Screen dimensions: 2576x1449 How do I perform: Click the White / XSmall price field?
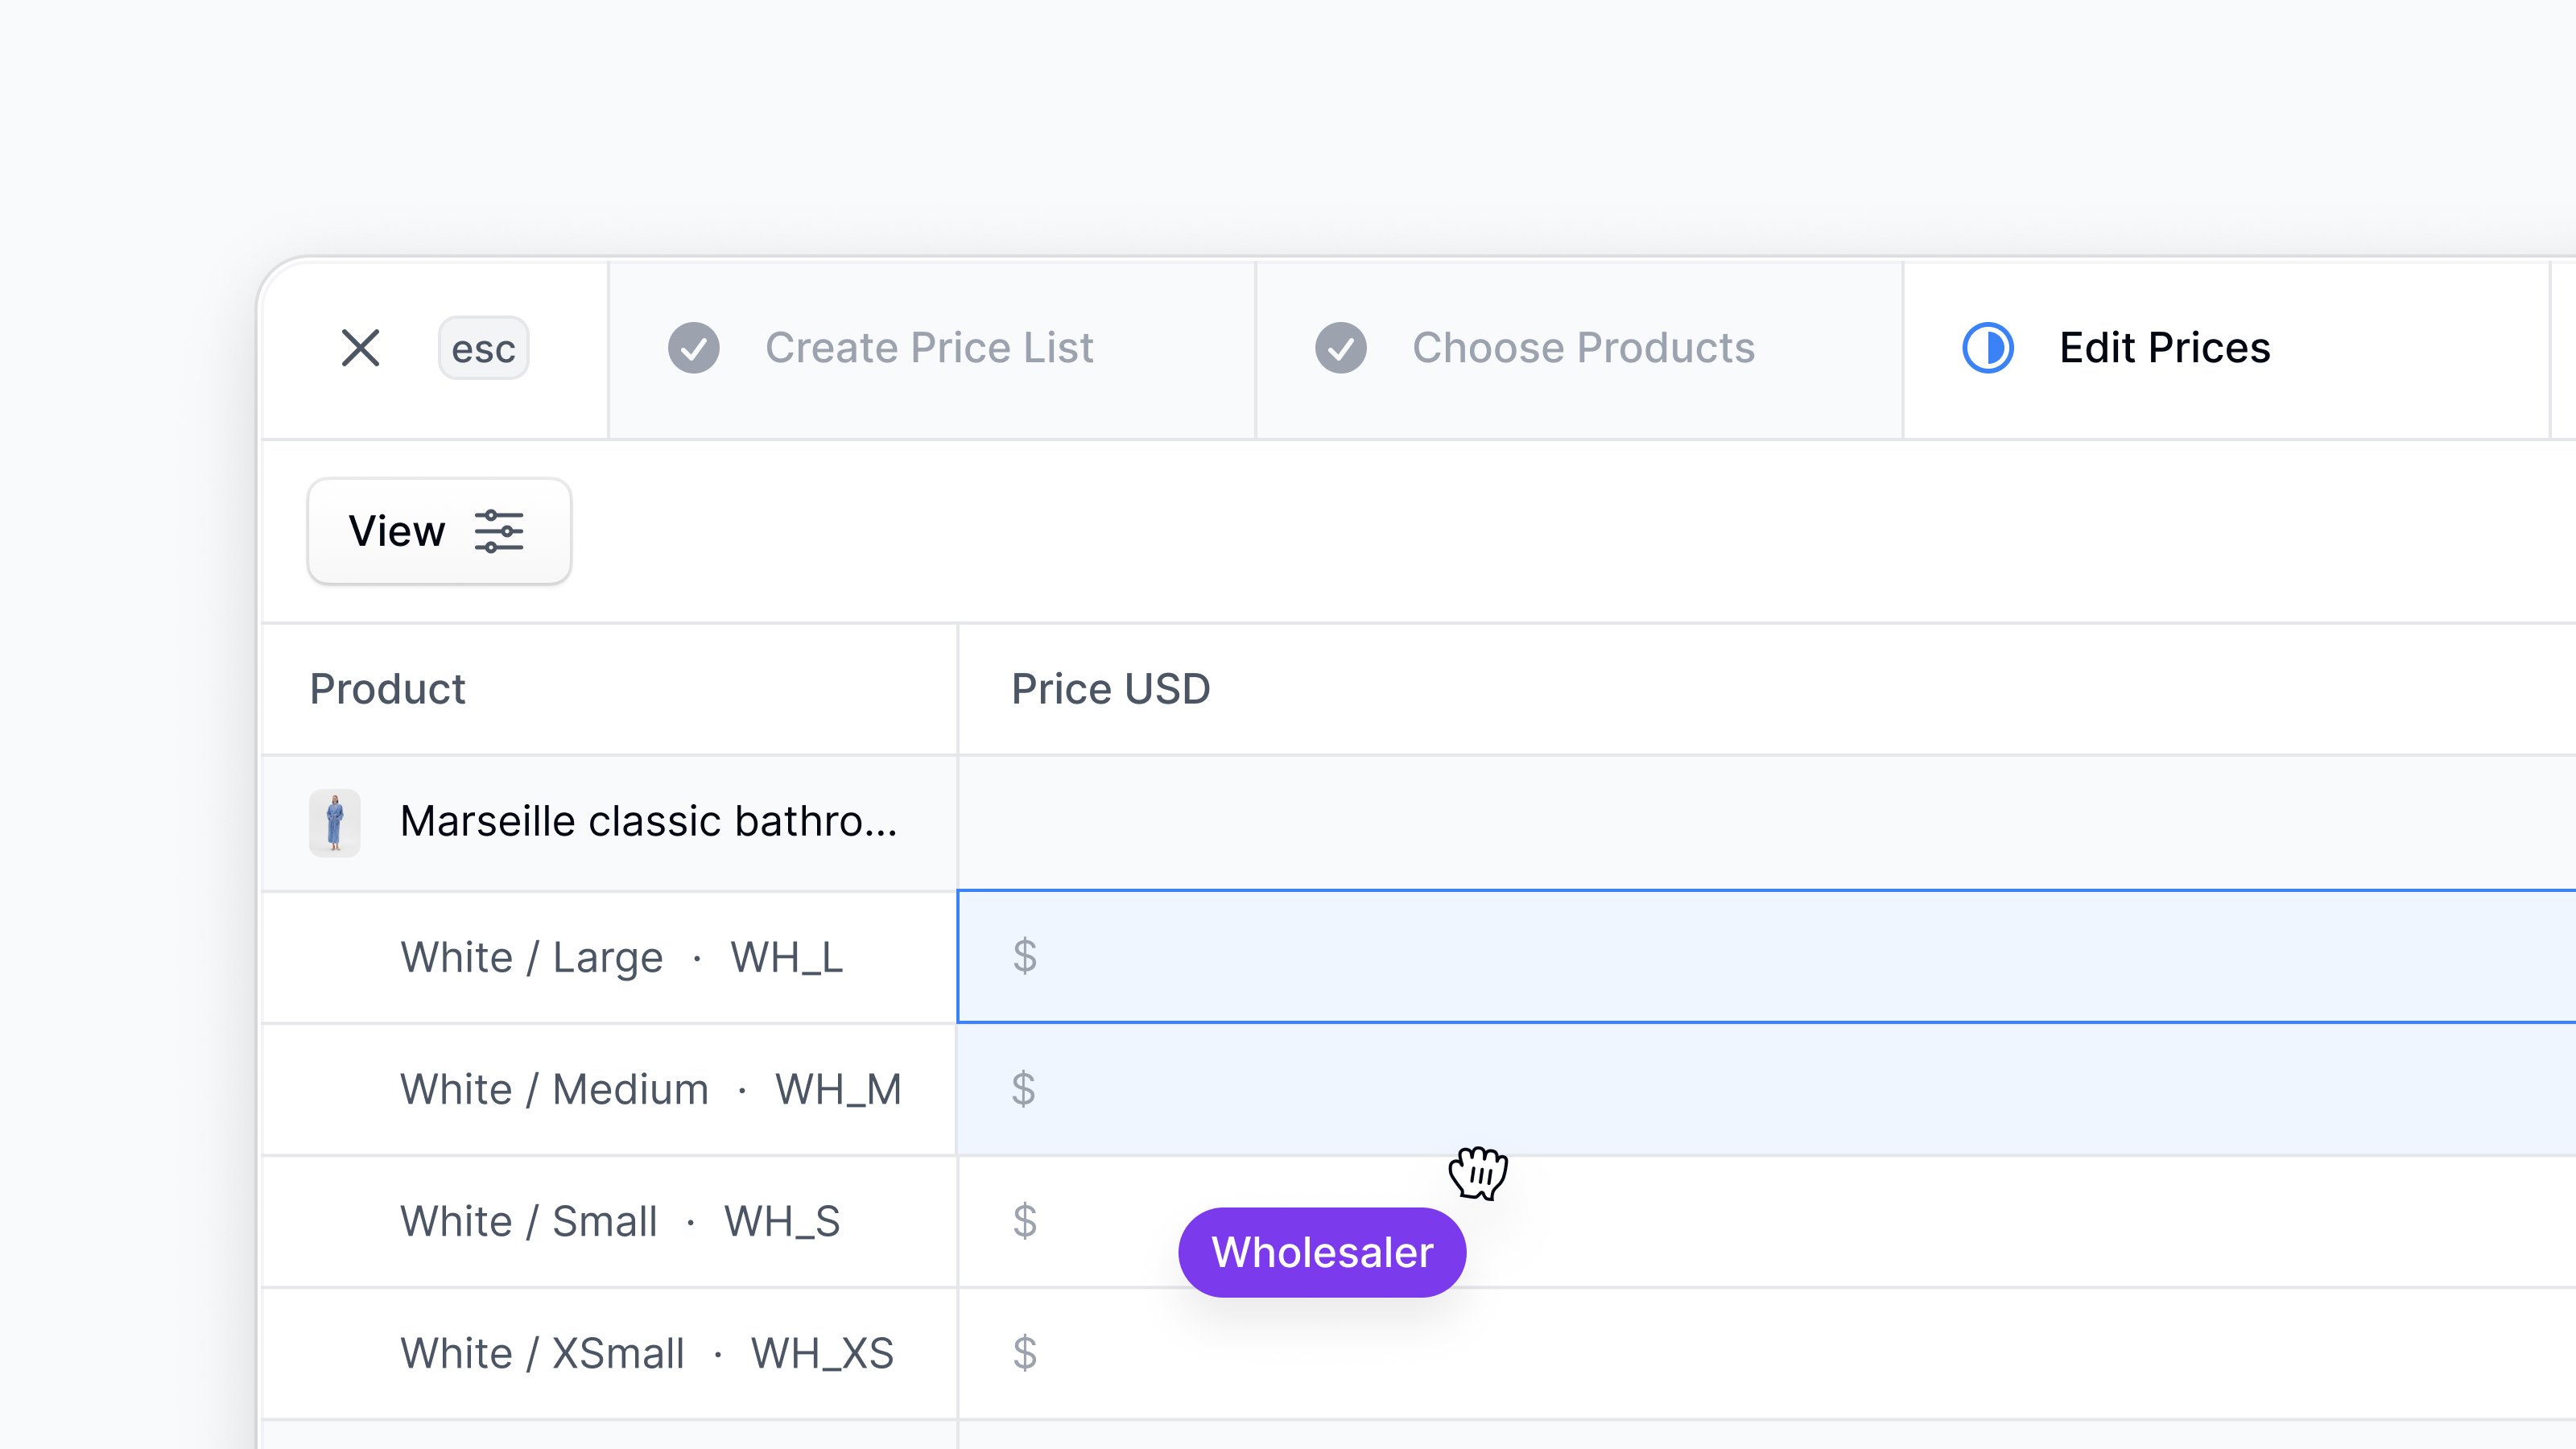1766,1353
